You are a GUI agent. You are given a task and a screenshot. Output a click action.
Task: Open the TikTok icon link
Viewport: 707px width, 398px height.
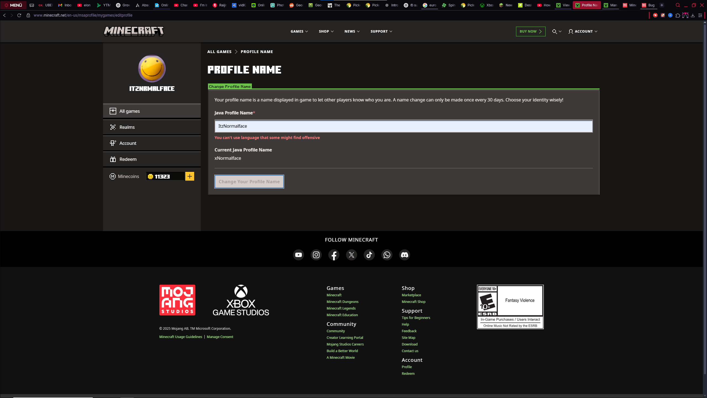369,255
